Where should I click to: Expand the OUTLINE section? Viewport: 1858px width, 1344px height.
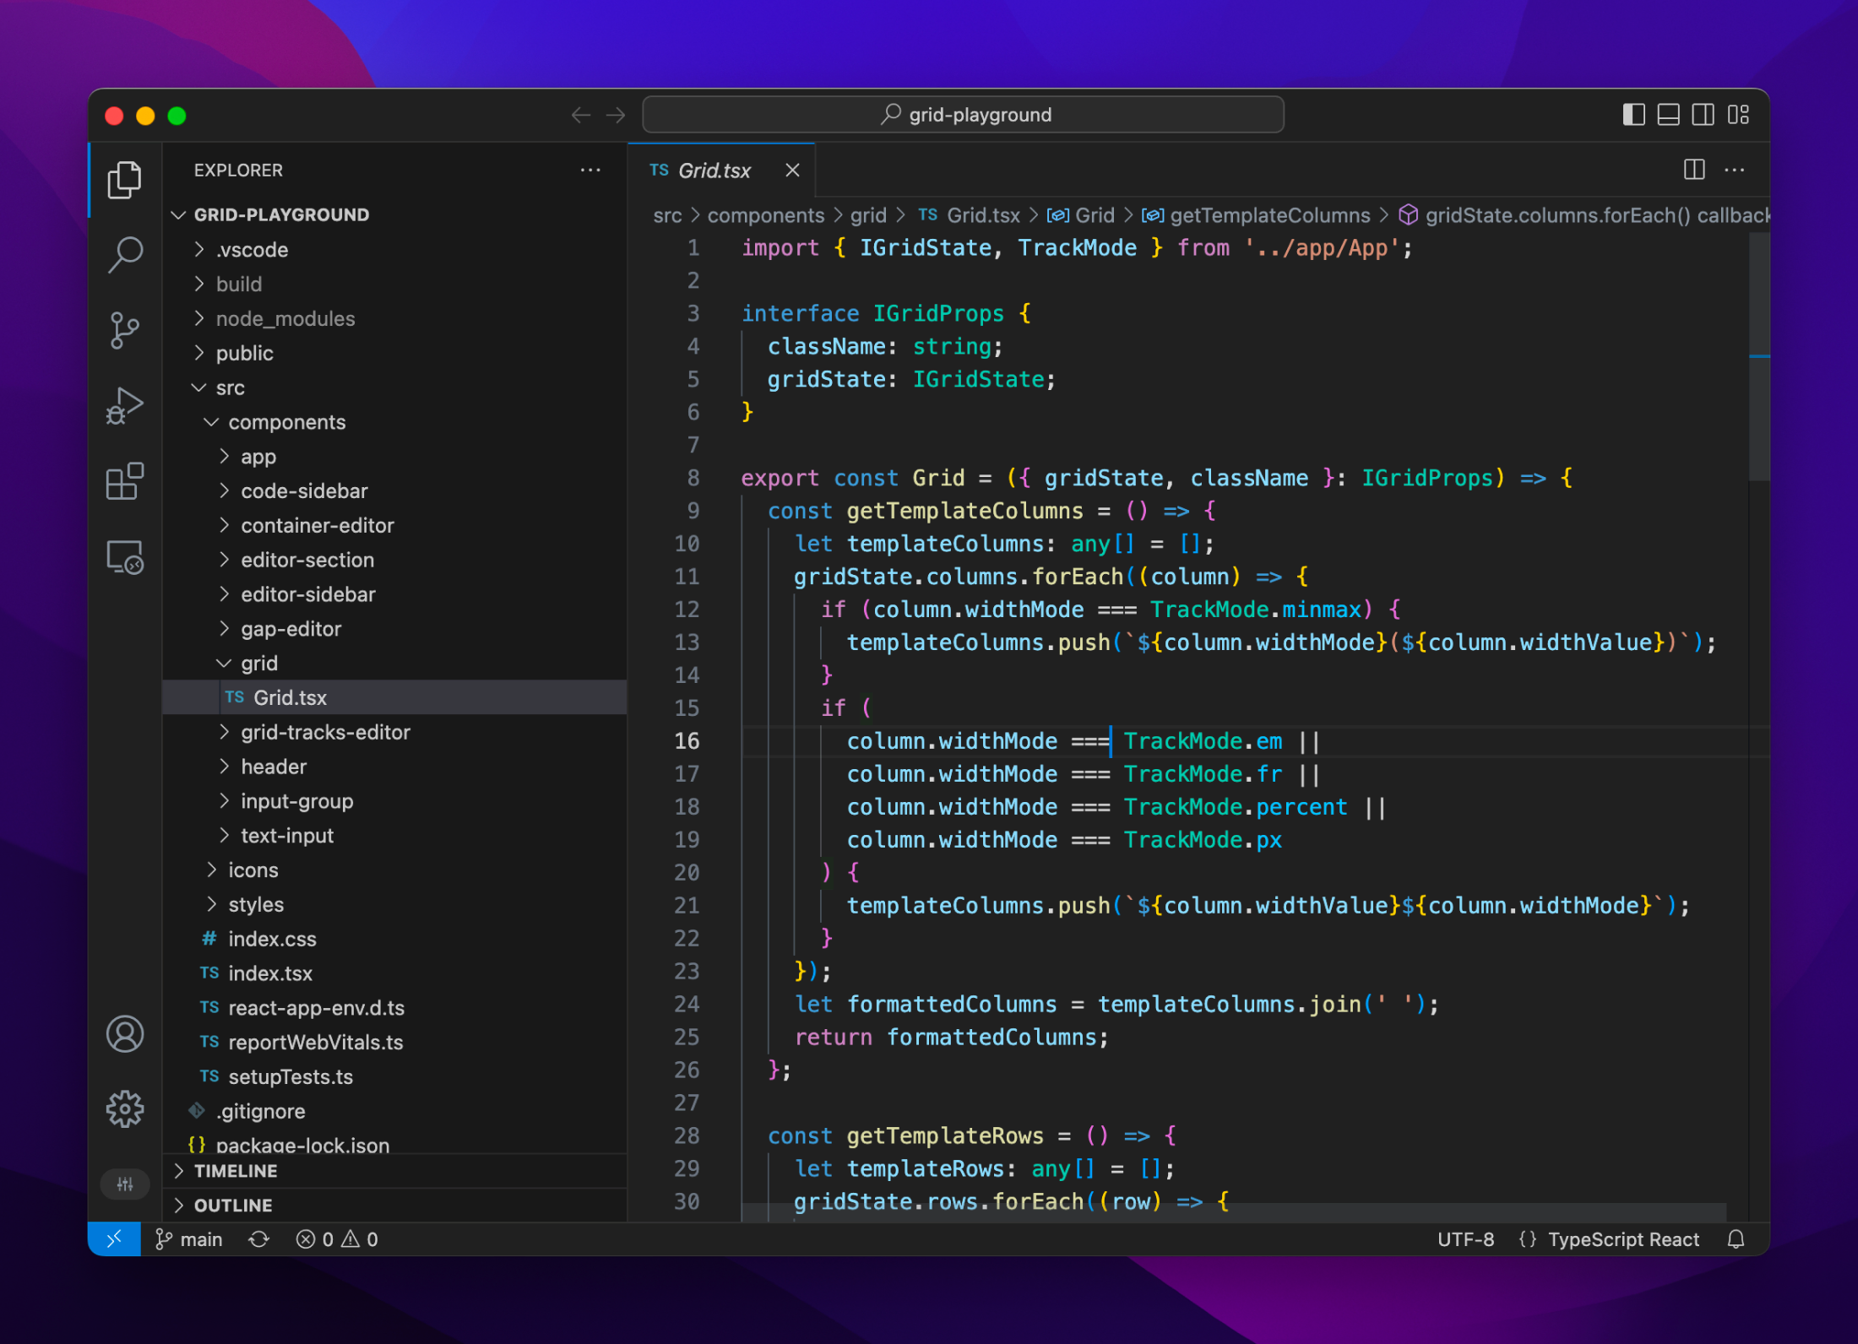click(x=233, y=1206)
